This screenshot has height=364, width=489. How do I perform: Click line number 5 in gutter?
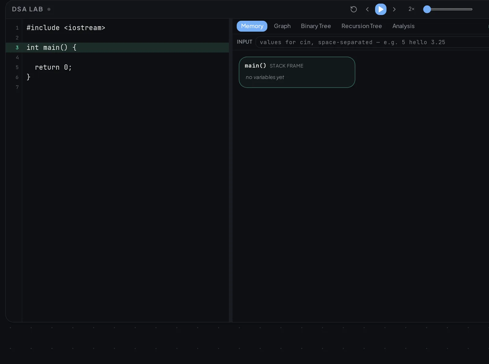coord(17,67)
